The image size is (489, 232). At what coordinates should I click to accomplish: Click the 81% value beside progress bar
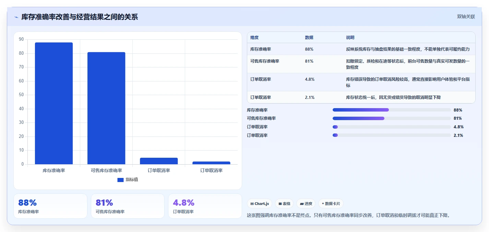tap(458, 118)
